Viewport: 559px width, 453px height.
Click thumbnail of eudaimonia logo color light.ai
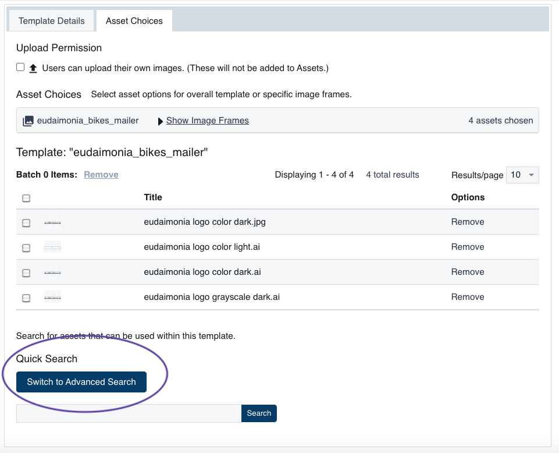[x=52, y=247]
